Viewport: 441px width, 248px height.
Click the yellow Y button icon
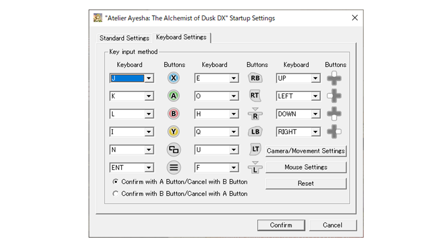click(173, 132)
